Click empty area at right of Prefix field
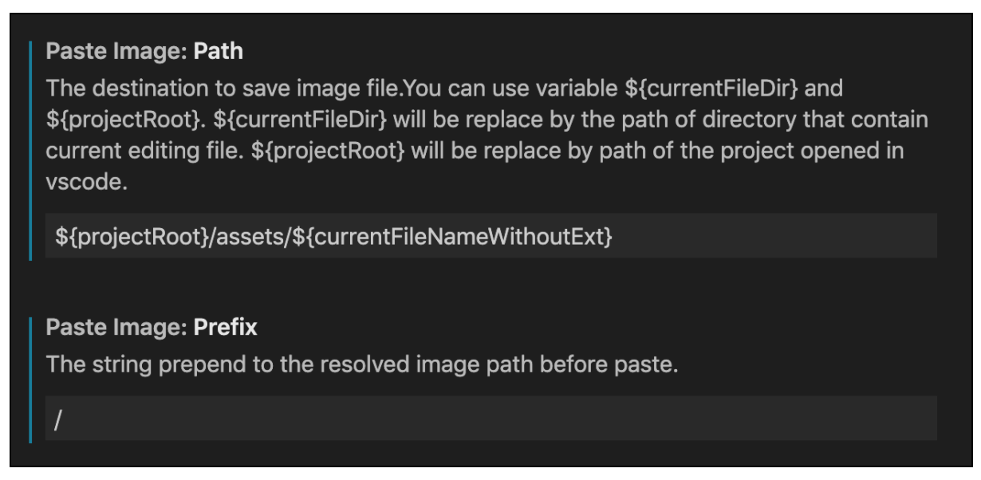Image resolution: width=981 pixels, height=480 pixels. pos(502,419)
